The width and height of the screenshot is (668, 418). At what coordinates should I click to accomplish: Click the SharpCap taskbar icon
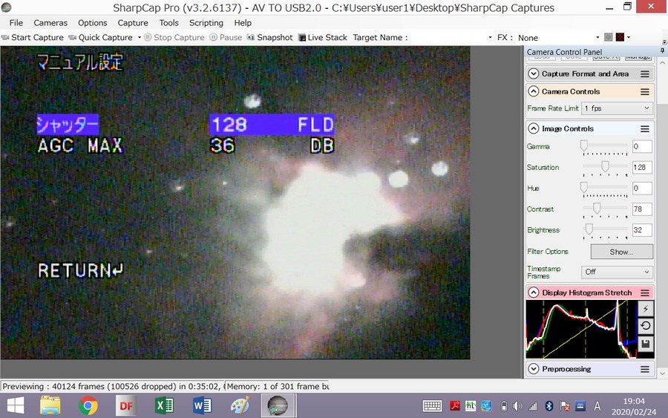point(278,405)
